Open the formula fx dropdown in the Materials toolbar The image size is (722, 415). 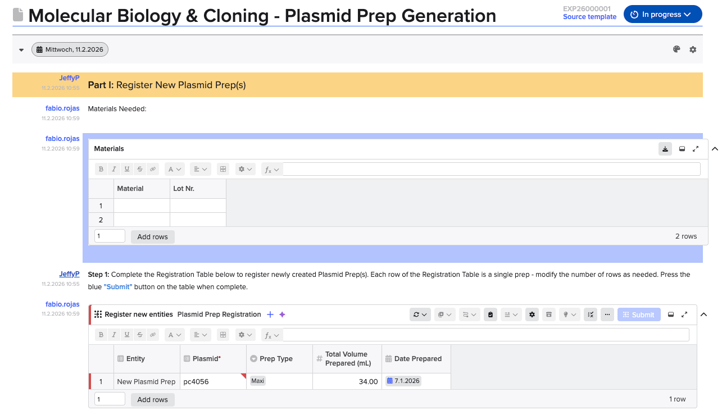tap(272, 169)
